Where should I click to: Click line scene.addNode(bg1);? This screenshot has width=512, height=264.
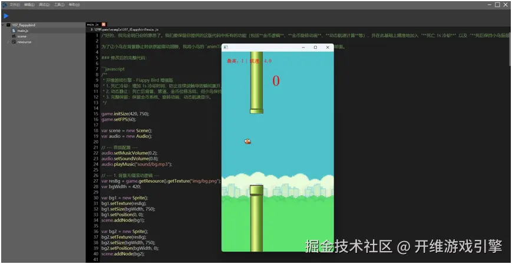(123, 220)
